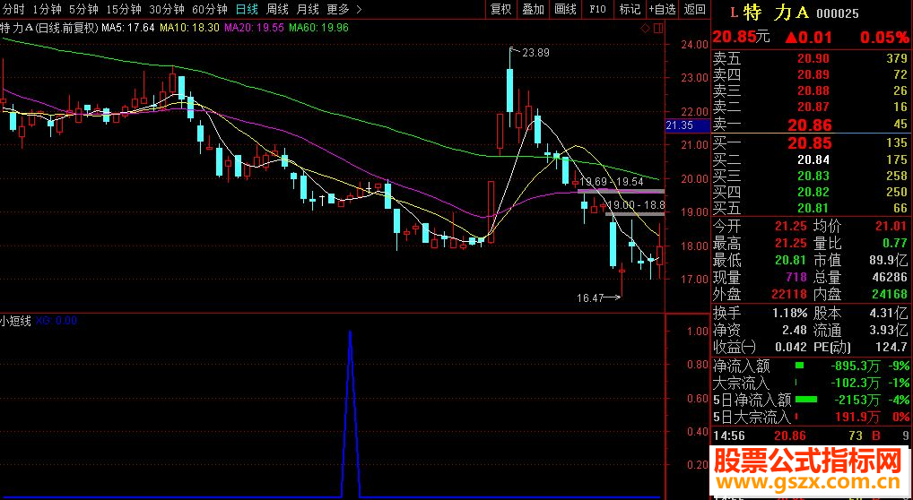
Task: Click the 买五 bid row at 20.81
Action: point(811,209)
